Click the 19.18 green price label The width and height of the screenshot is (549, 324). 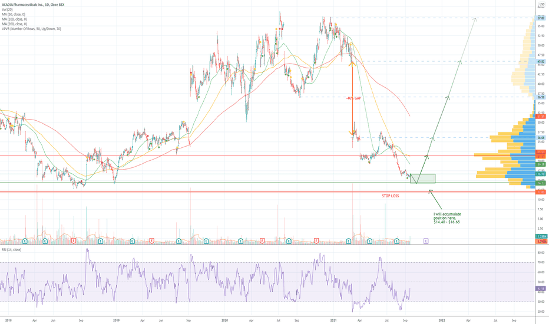pos(541,164)
